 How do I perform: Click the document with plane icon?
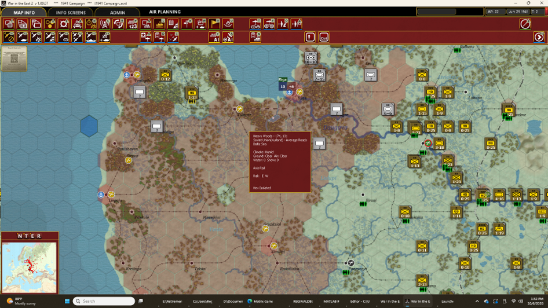coord(159,37)
